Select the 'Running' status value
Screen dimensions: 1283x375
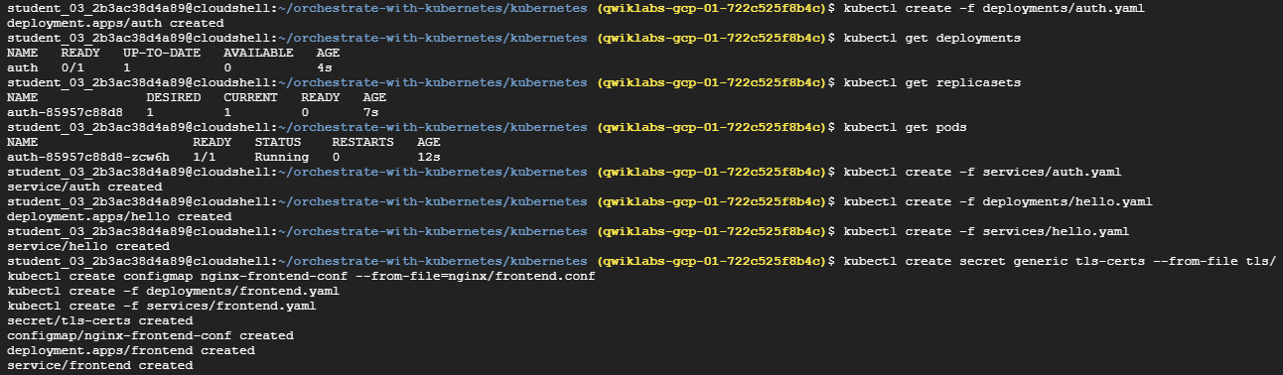[281, 157]
